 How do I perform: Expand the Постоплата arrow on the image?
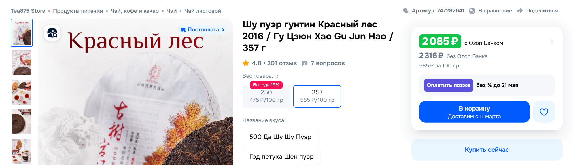[x=223, y=30]
